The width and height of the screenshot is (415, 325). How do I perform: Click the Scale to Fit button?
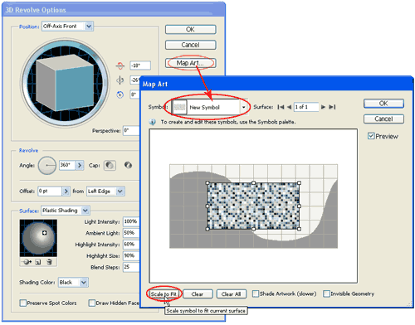(x=164, y=294)
